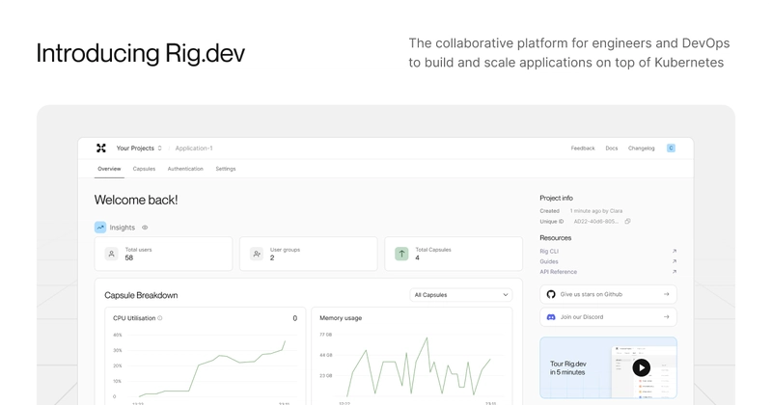Switch to the Capsules tab
772x405 pixels.
click(x=144, y=169)
